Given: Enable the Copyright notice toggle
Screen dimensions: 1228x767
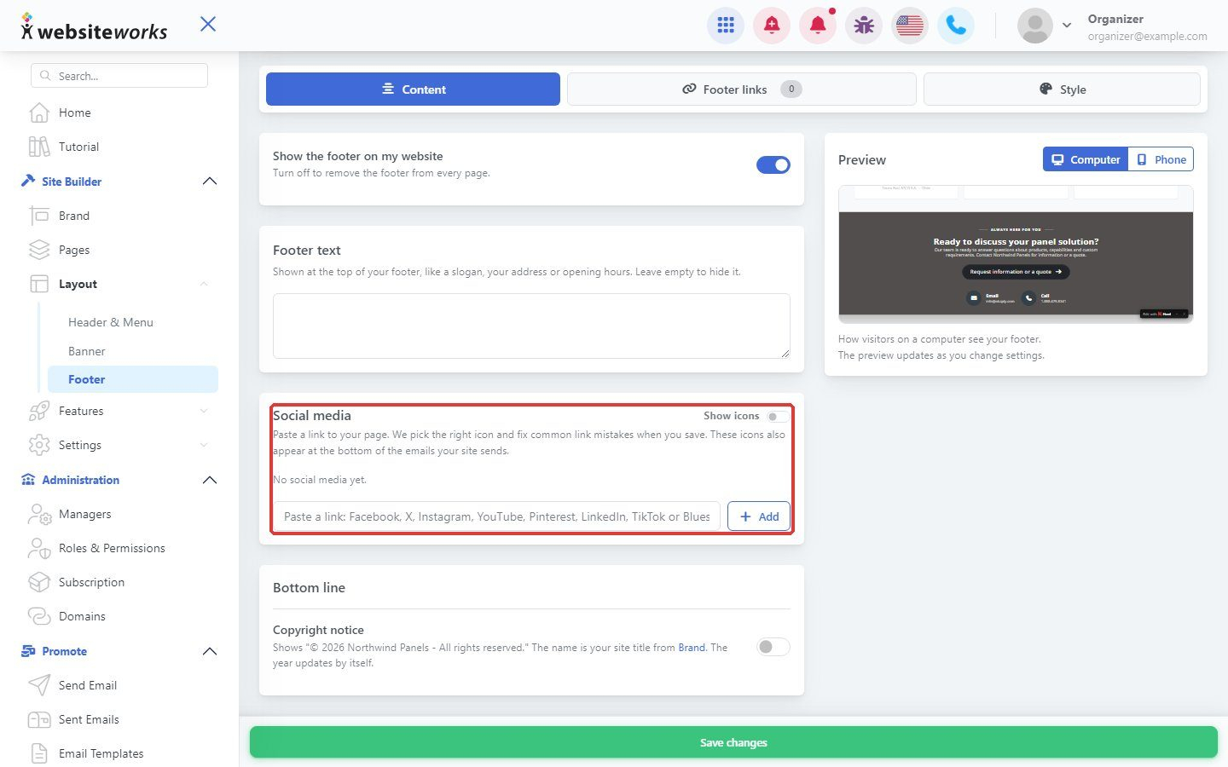Looking at the screenshot, I should (x=773, y=647).
